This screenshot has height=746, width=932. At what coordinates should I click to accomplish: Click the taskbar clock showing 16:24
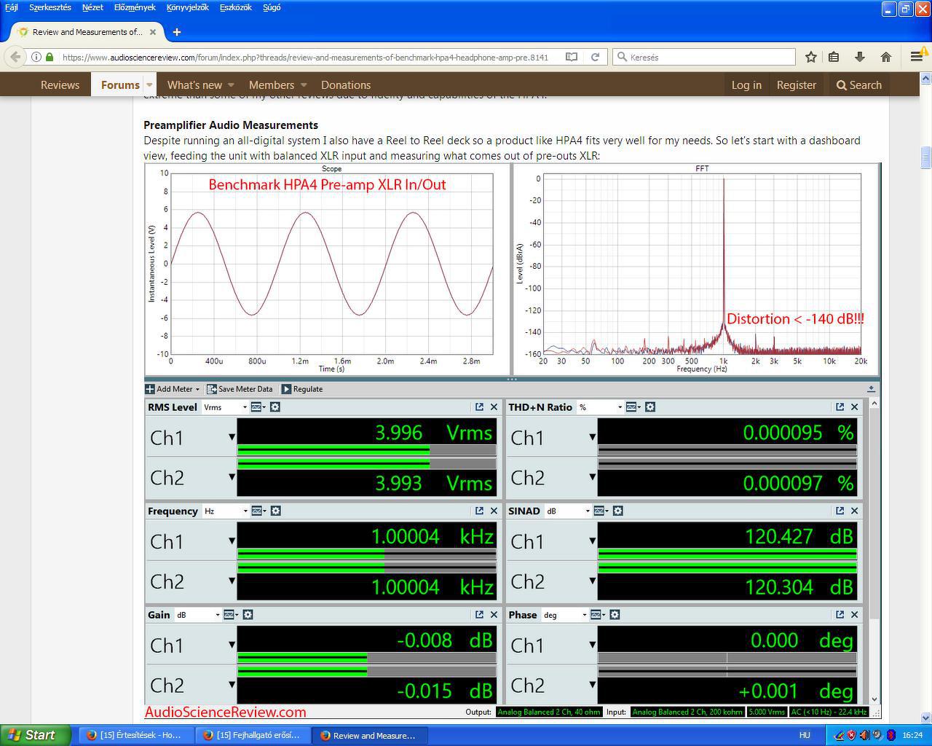click(912, 735)
